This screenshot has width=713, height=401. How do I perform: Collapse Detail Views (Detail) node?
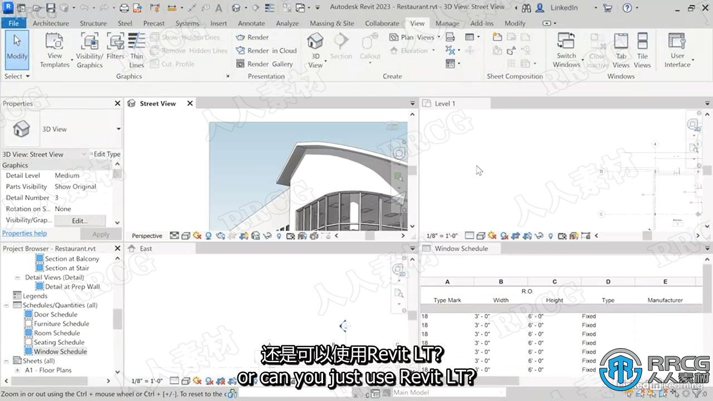click(17, 277)
